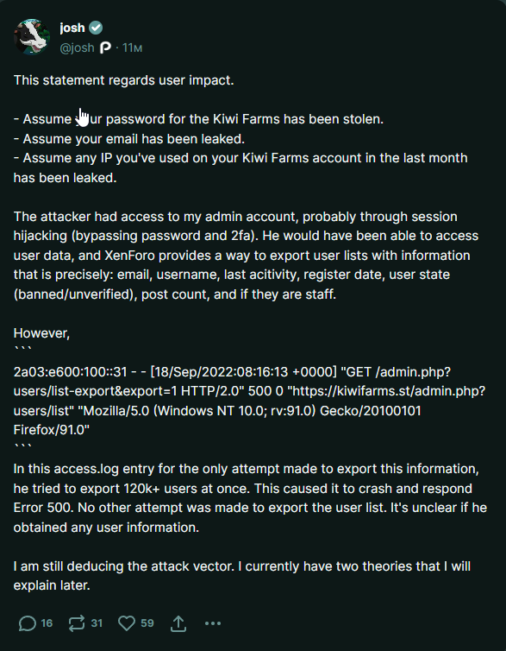Open the more options ellipsis menu
Screen dimensions: 506x651
[x=213, y=623]
